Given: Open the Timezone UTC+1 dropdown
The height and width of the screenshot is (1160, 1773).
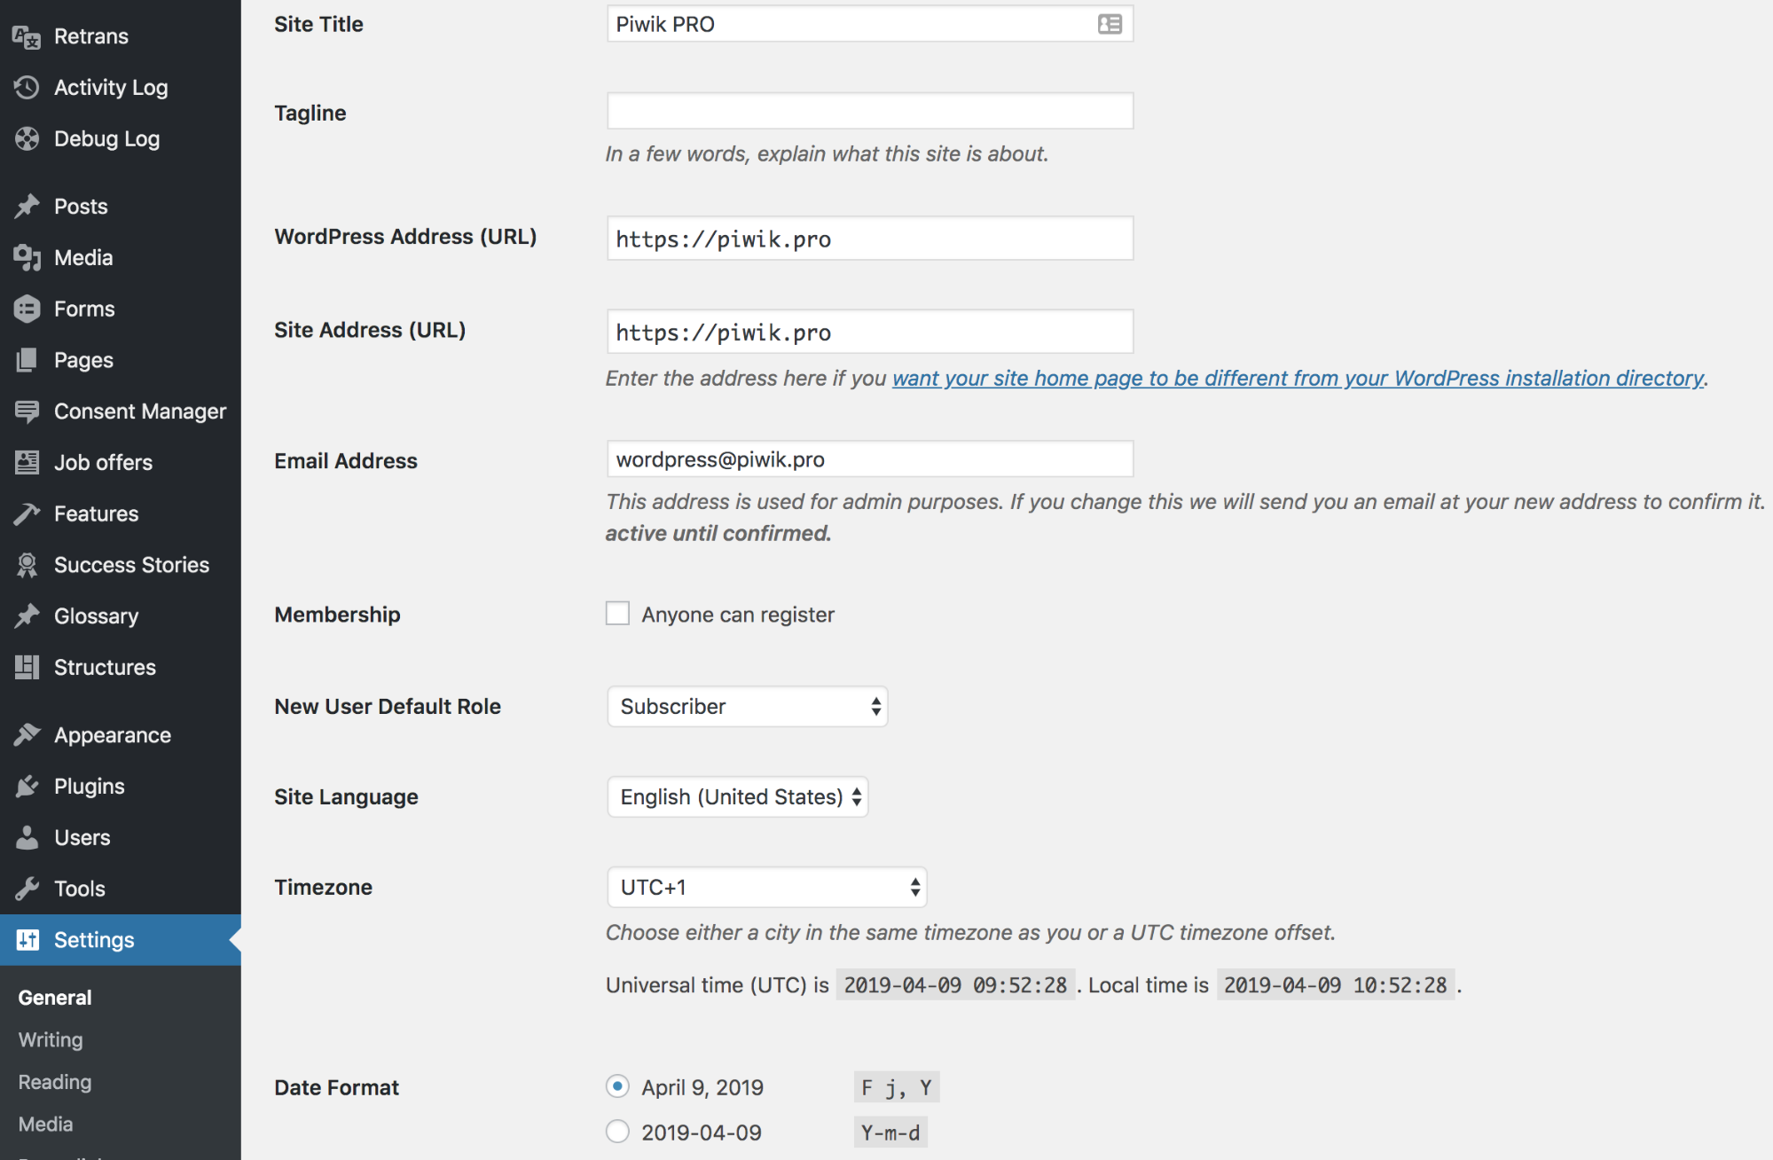Looking at the screenshot, I should tap(766, 888).
